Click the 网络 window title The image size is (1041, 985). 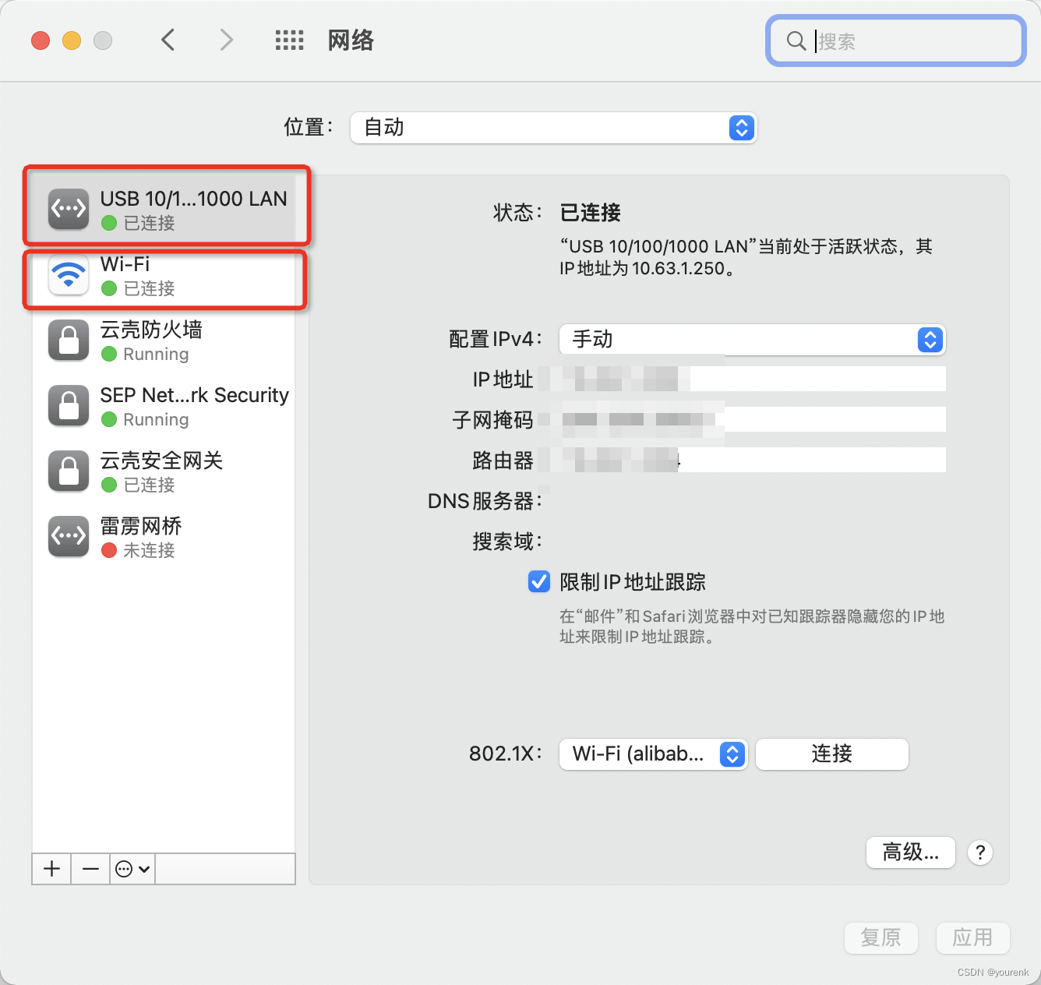coord(351,41)
